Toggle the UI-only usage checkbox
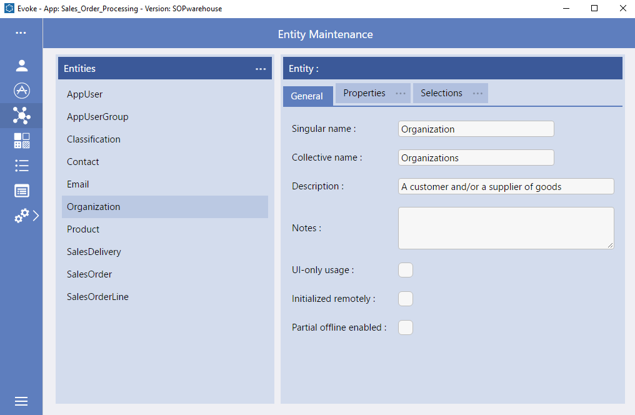The width and height of the screenshot is (635, 415). click(406, 270)
